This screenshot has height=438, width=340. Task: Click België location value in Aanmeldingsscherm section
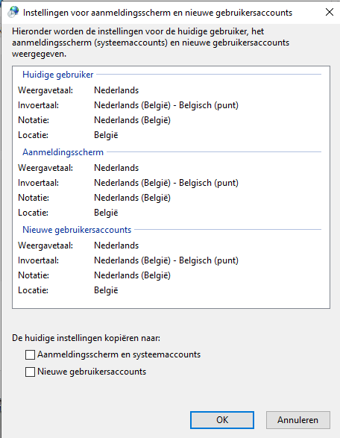pos(106,213)
